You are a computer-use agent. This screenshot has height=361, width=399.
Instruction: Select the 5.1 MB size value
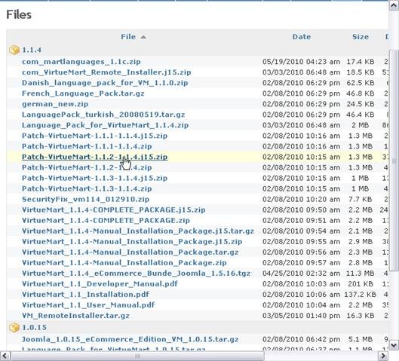click(360, 339)
